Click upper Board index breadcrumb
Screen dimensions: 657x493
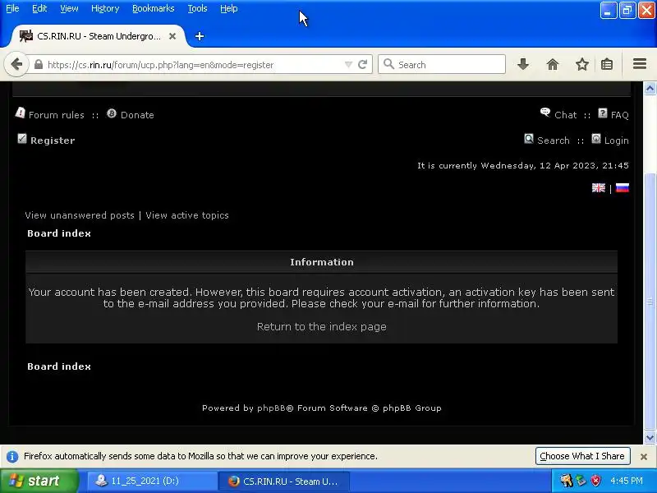pos(59,233)
